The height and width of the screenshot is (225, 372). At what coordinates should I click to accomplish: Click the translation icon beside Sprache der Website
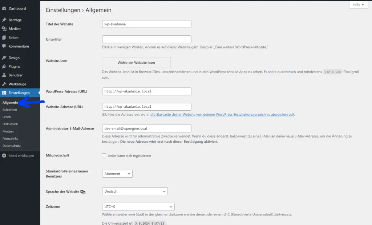pyautogui.click(x=83, y=192)
